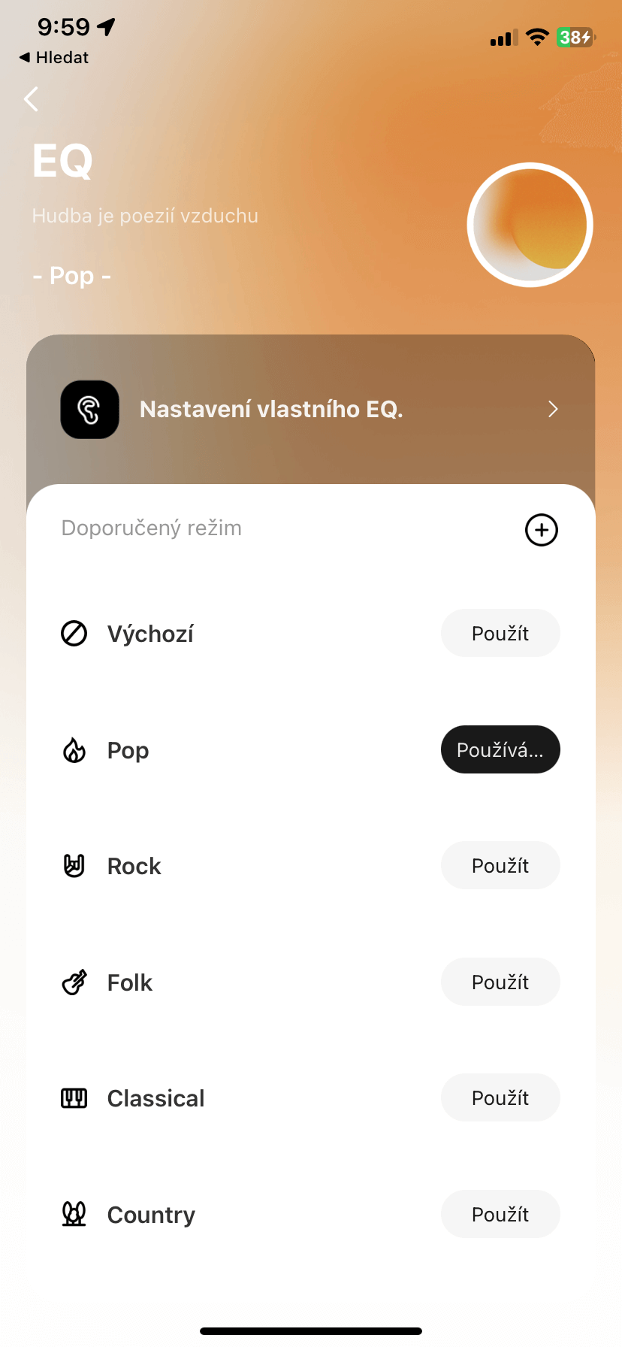
Task: Add a new mode with the plus icon
Action: [x=541, y=530]
